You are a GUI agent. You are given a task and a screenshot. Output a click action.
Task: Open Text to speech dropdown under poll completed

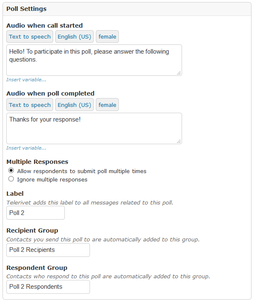(30, 105)
